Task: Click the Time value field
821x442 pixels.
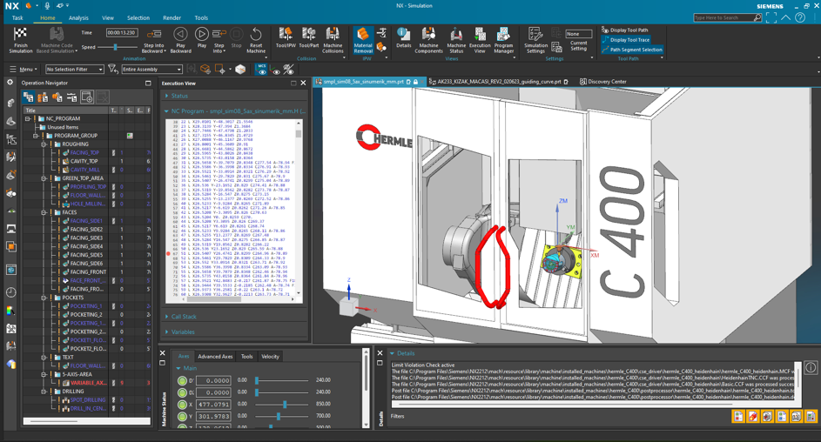Action: pos(122,32)
